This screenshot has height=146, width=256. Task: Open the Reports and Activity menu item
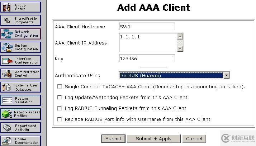point(20,128)
